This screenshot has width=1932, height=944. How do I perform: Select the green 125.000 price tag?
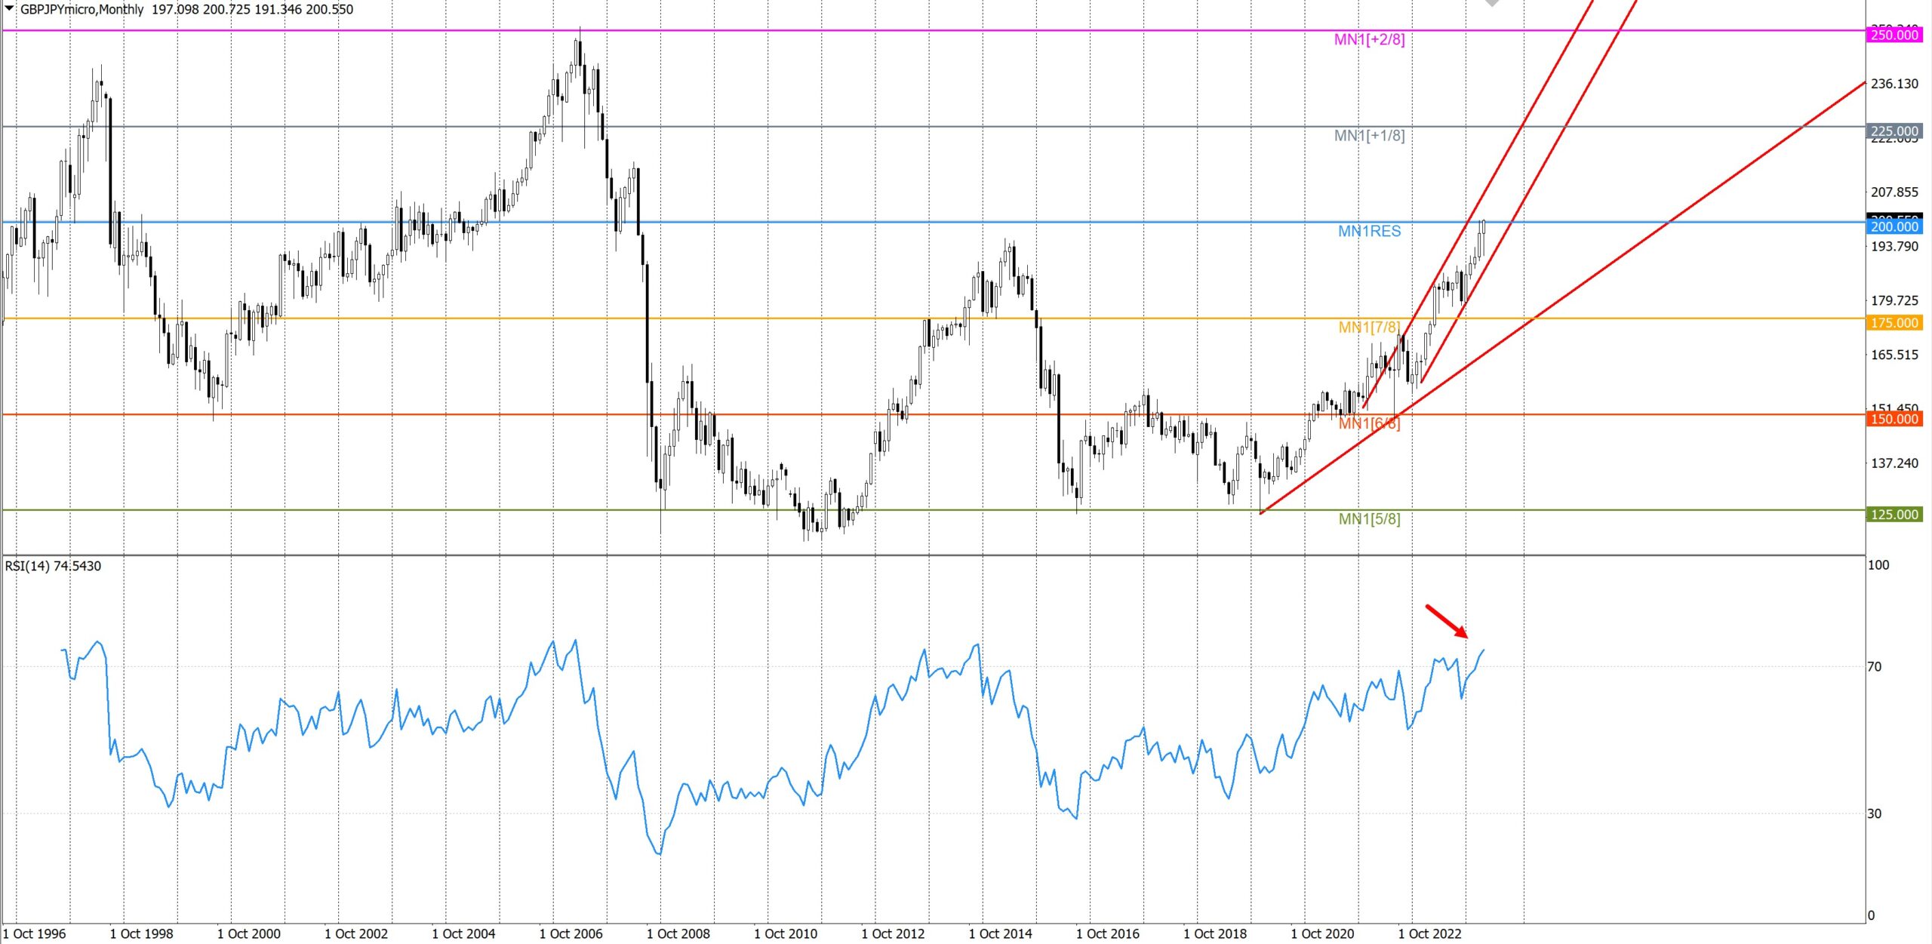click(1893, 515)
